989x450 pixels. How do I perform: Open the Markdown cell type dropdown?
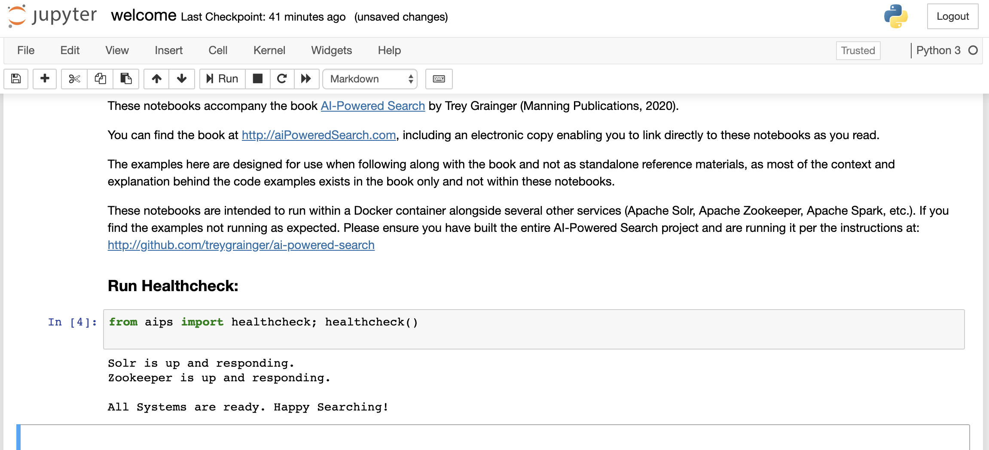(x=369, y=79)
